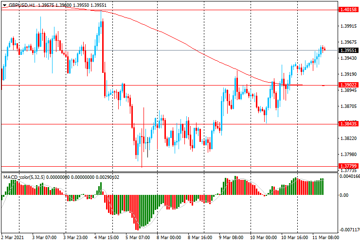Click the 10 Mar 00:00 time label
The width and height of the screenshot is (360, 243).
[x=263, y=237]
